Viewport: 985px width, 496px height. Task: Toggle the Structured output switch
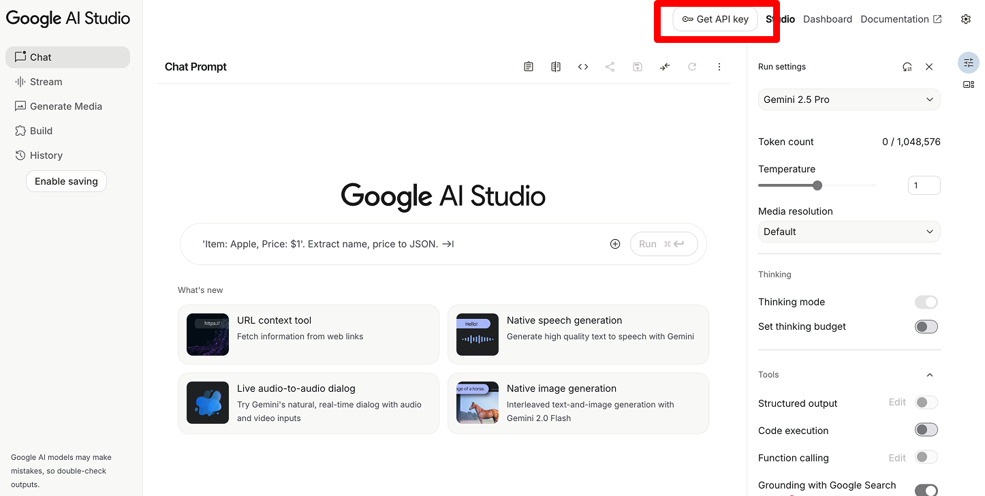click(x=926, y=403)
